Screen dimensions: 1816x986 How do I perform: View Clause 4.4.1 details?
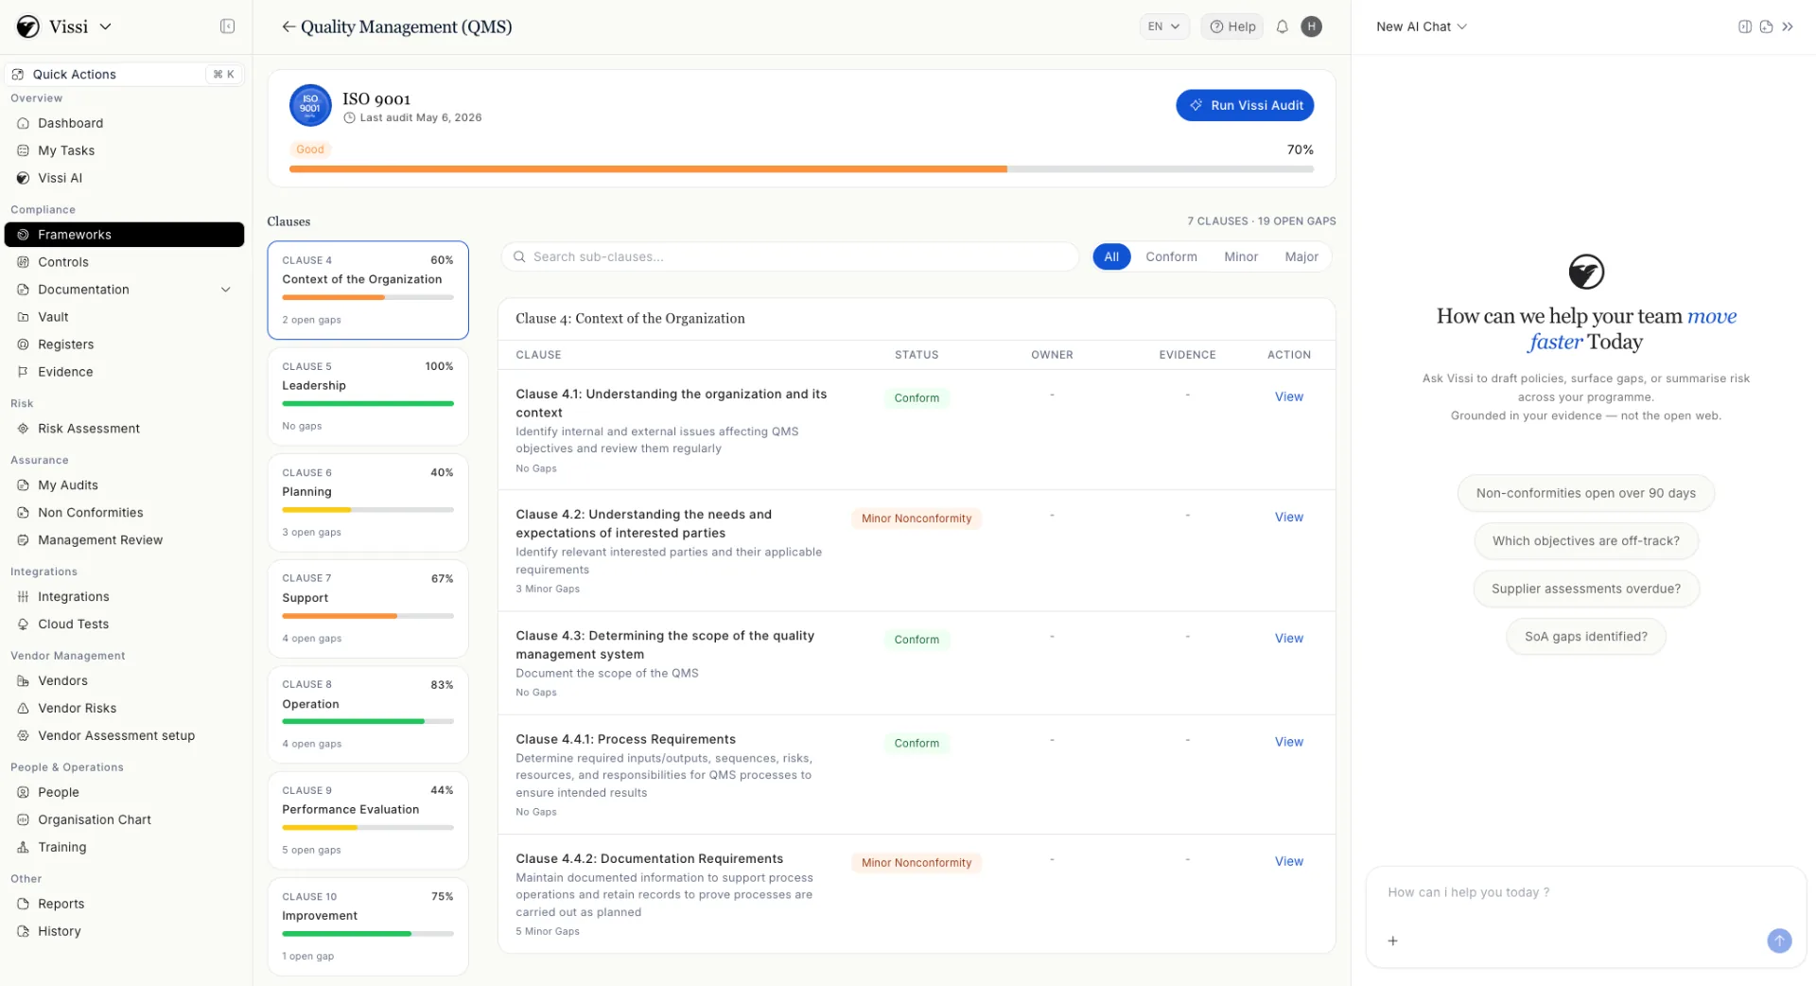tap(1288, 742)
